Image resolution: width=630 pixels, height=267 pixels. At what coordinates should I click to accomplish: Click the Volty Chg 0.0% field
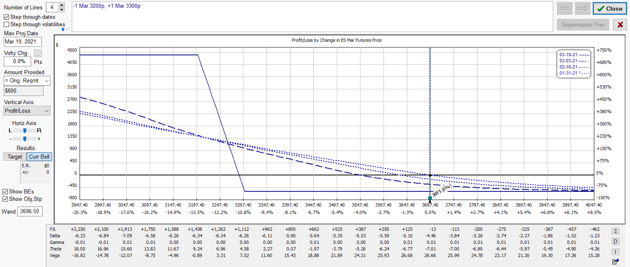pos(17,61)
